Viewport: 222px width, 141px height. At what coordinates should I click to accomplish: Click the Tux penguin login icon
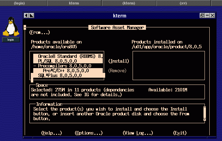click(x=11, y=26)
